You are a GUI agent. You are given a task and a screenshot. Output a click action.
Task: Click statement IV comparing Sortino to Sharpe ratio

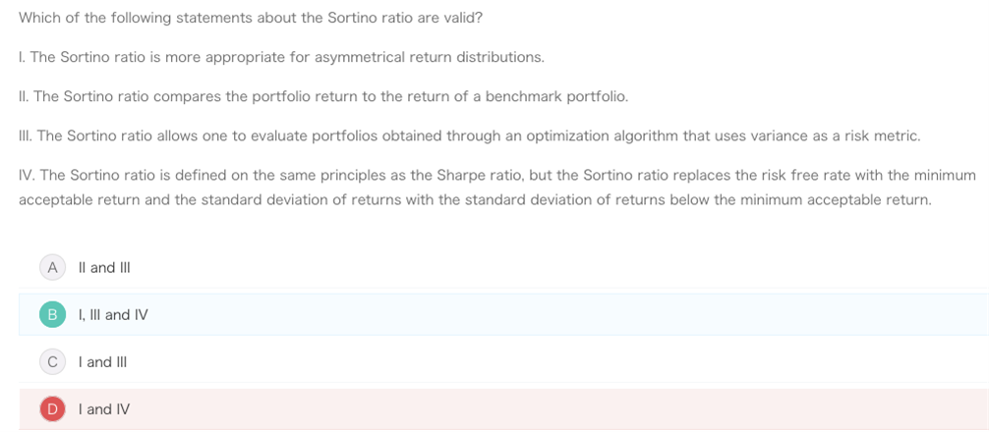point(497,188)
